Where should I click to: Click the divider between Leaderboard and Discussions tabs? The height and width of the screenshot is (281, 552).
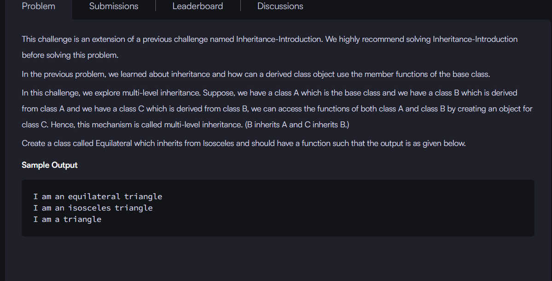241,6
